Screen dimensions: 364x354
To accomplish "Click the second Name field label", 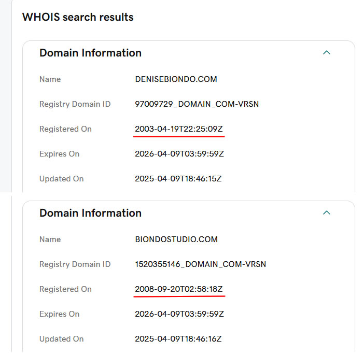I will (x=50, y=239).
